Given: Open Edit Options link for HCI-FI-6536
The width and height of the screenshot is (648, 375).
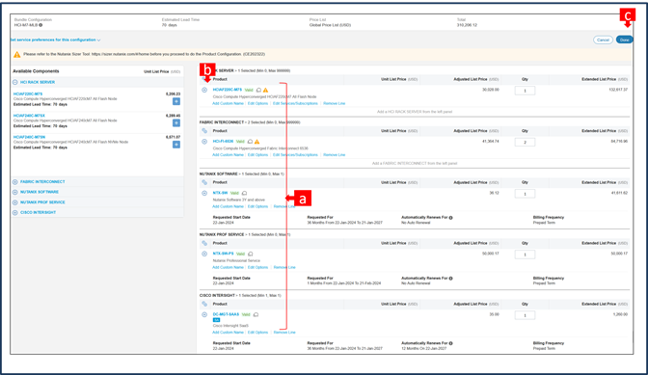Looking at the screenshot, I should [257, 155].
